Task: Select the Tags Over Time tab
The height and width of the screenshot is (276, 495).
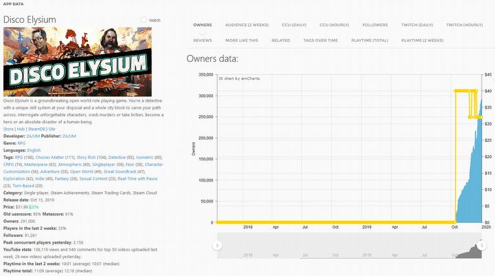Action: coord(320,40)
